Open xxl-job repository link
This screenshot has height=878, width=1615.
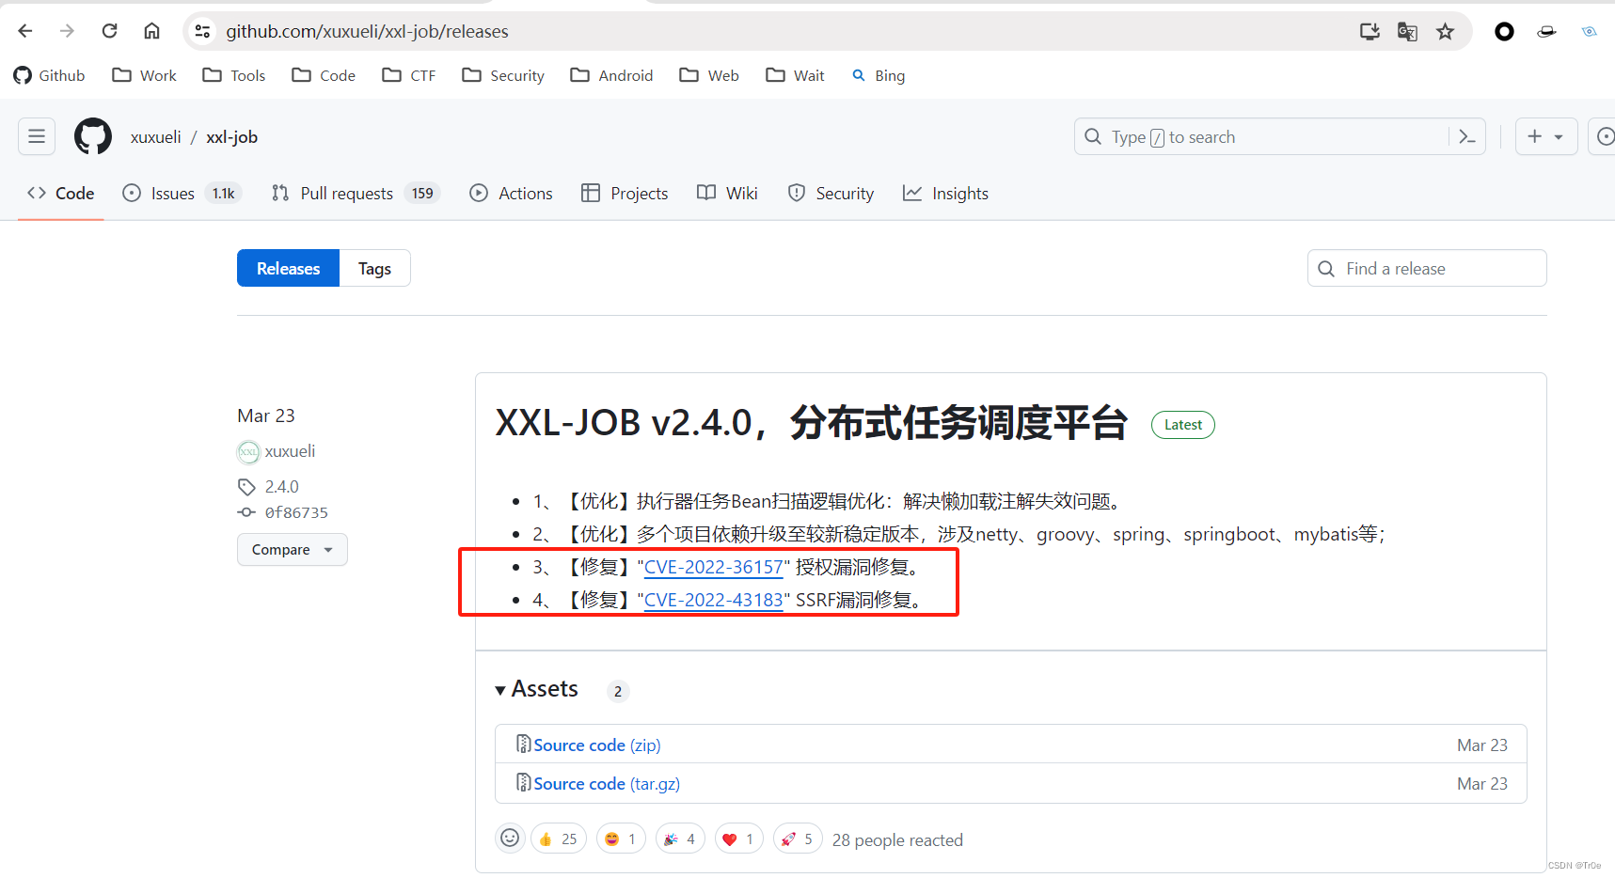pyautogui.click(x=231, y=137)
